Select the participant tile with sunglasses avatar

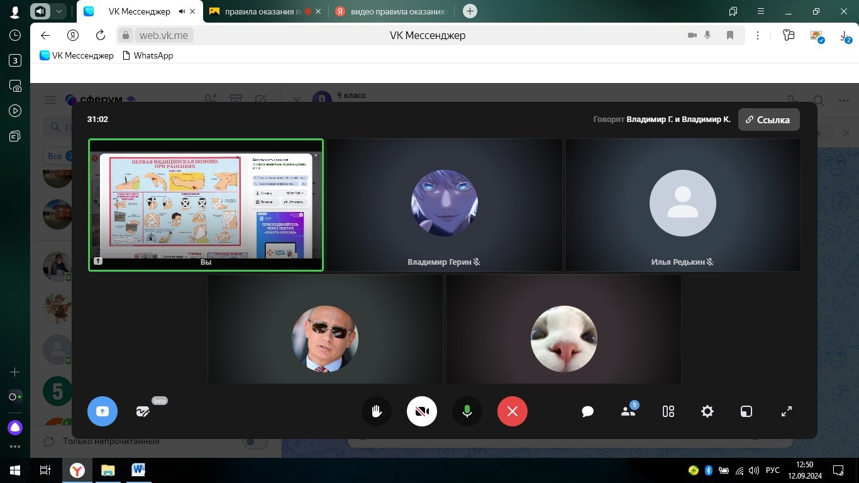point(325,329)
